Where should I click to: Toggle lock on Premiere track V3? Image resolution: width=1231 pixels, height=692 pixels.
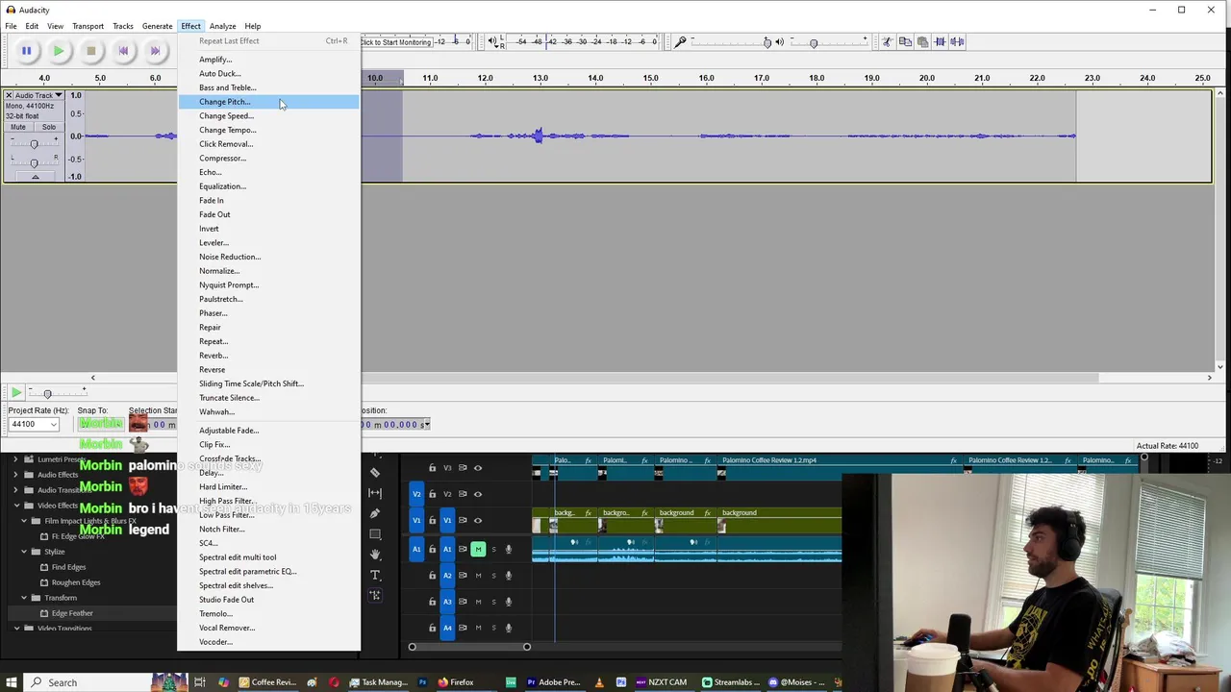click(x=432, y=468)
